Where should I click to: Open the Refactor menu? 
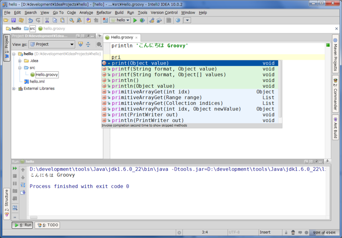pyautogui.click(x=104, y=13)
